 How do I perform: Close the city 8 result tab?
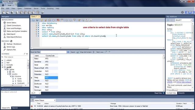click(39, 93)
